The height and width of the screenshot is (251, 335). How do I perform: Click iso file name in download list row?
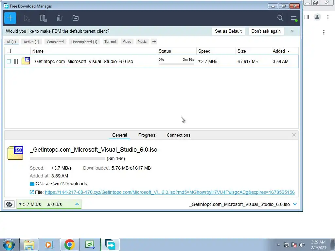point(83,61)
